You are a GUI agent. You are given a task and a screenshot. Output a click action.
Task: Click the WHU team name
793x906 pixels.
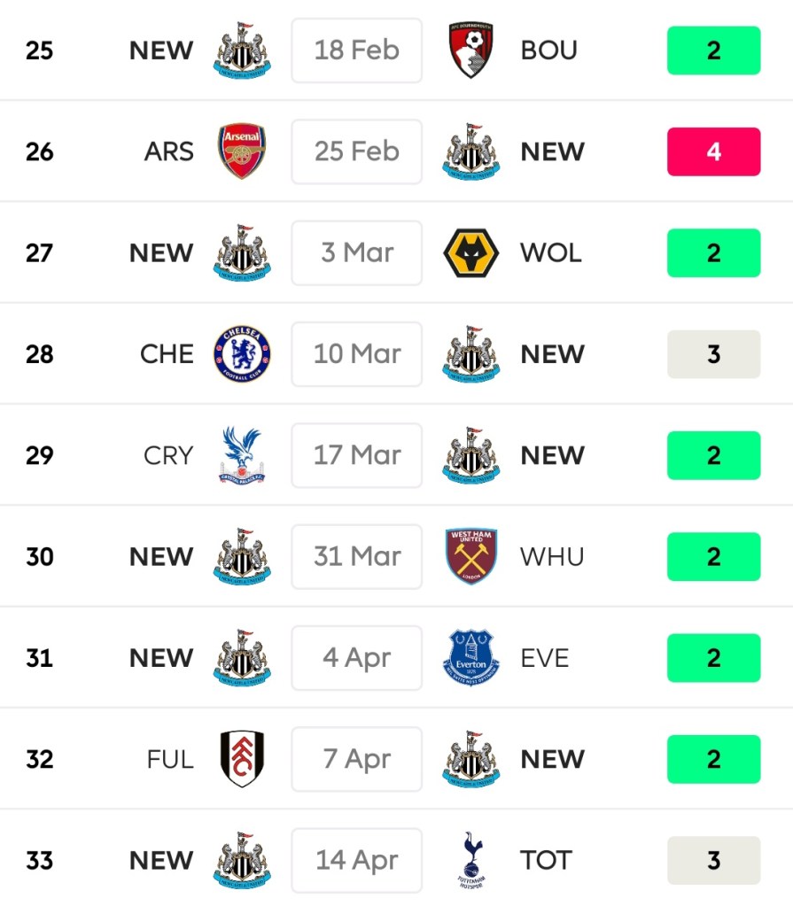pyautogui.click(x=552, y=557)
